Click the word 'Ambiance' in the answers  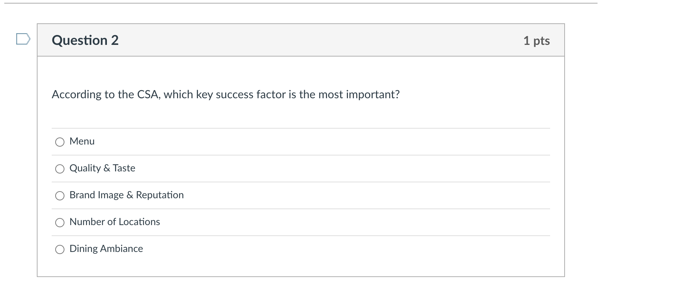[122, 249]
